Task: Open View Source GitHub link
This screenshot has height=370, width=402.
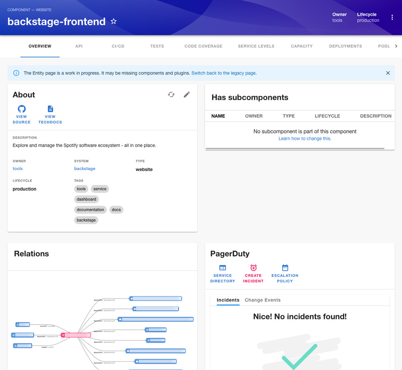Action: [22, 114]
